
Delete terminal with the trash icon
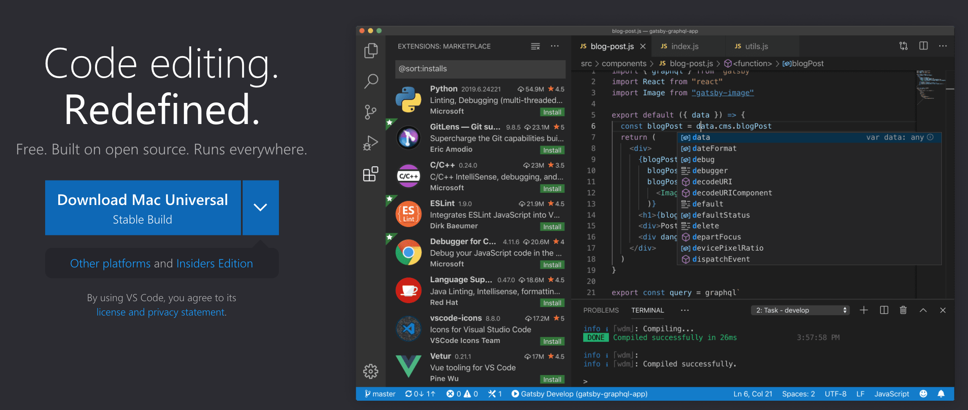click(x=903, y=310)
